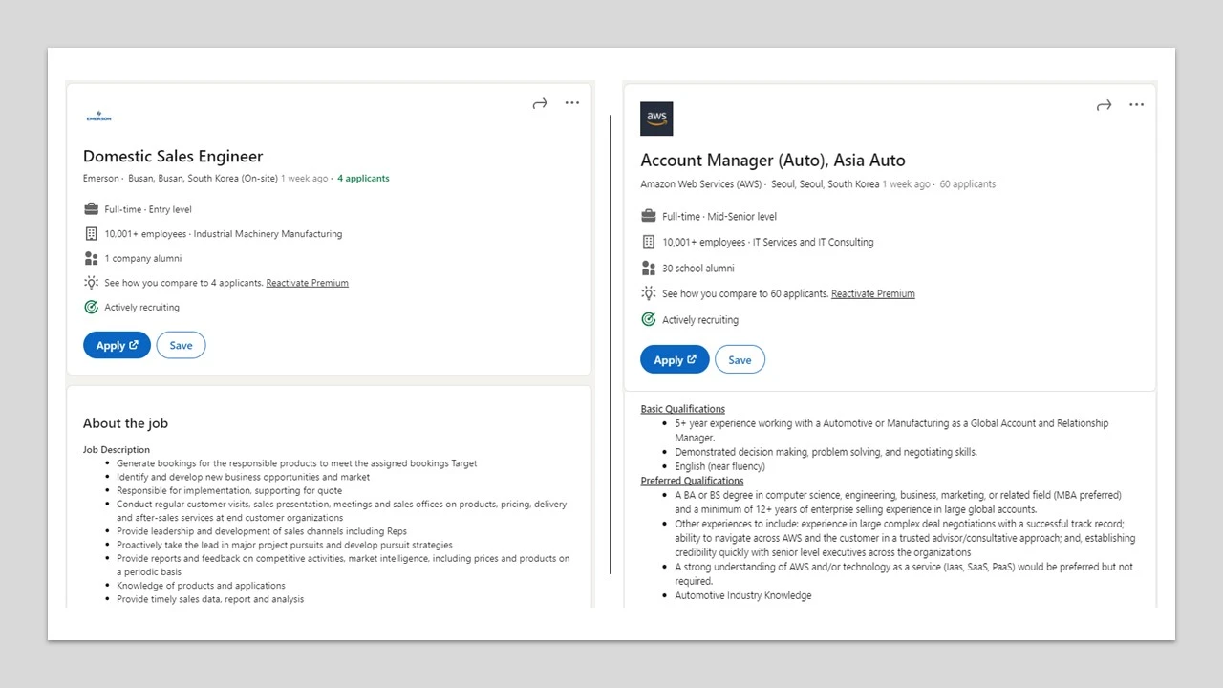Click building icon beside Industrial Machinery Manufacturing
The image size is (1223, 688).
(91, 234)
